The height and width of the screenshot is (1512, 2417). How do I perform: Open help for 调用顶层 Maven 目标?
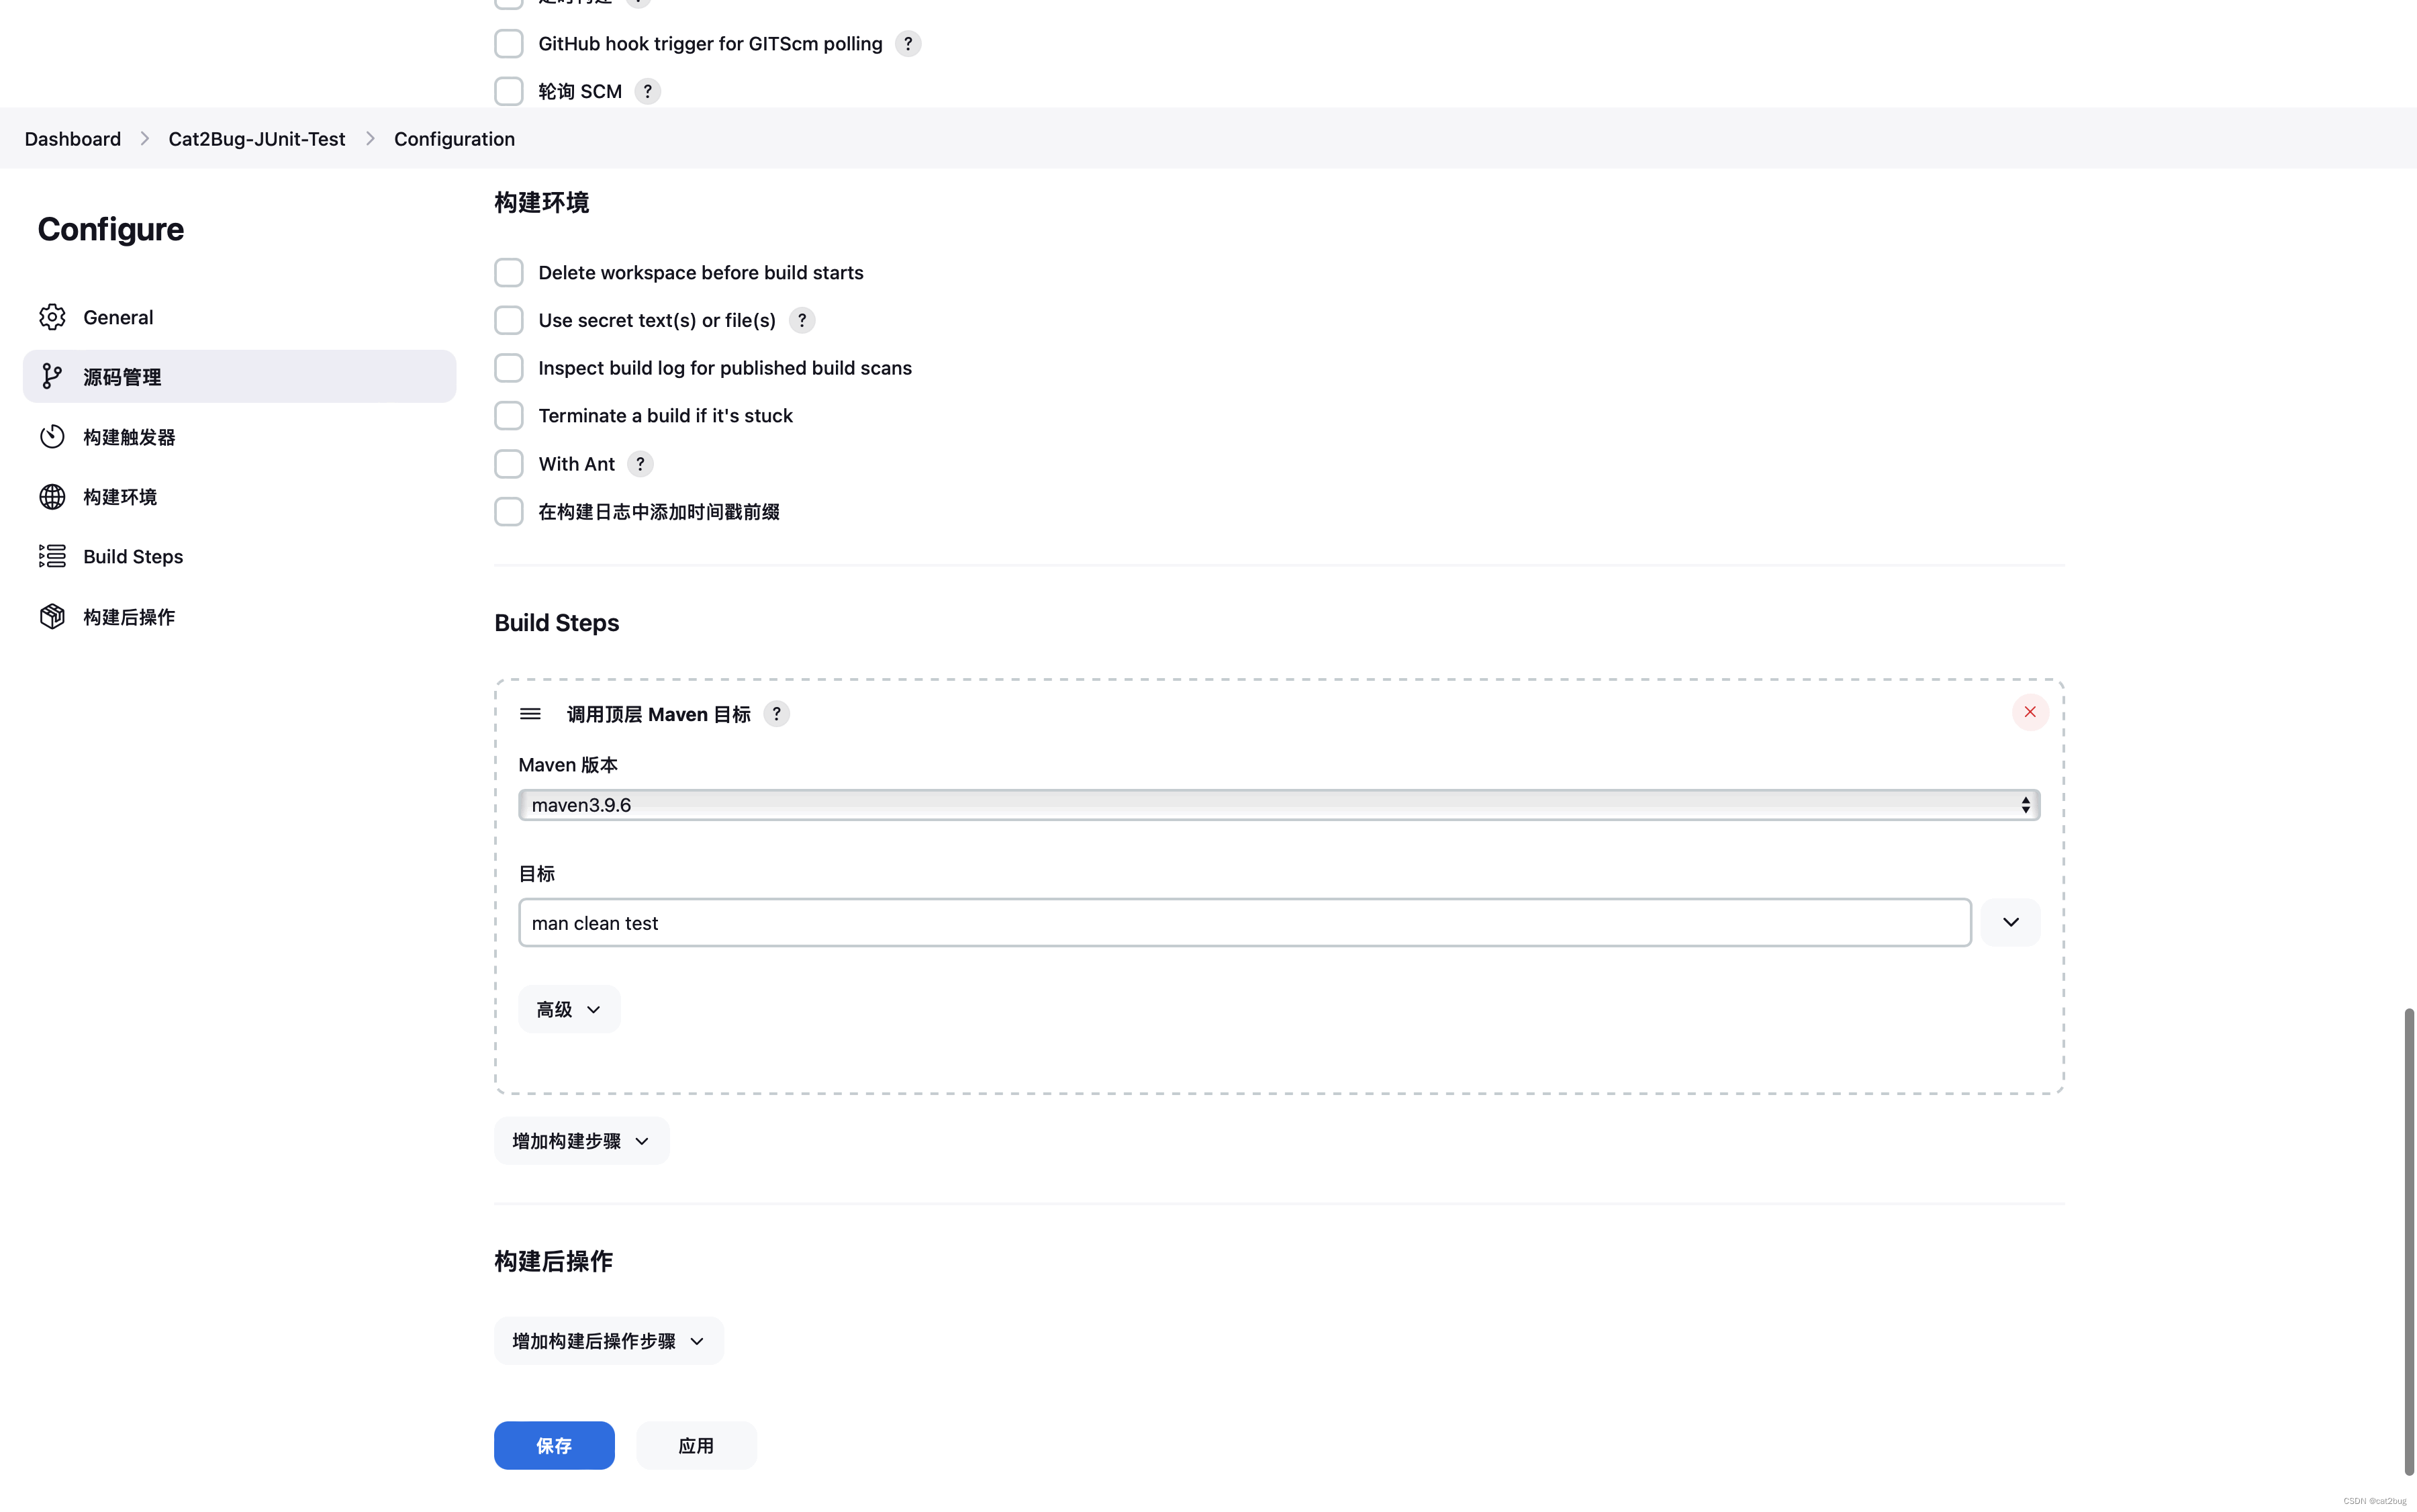777,714
